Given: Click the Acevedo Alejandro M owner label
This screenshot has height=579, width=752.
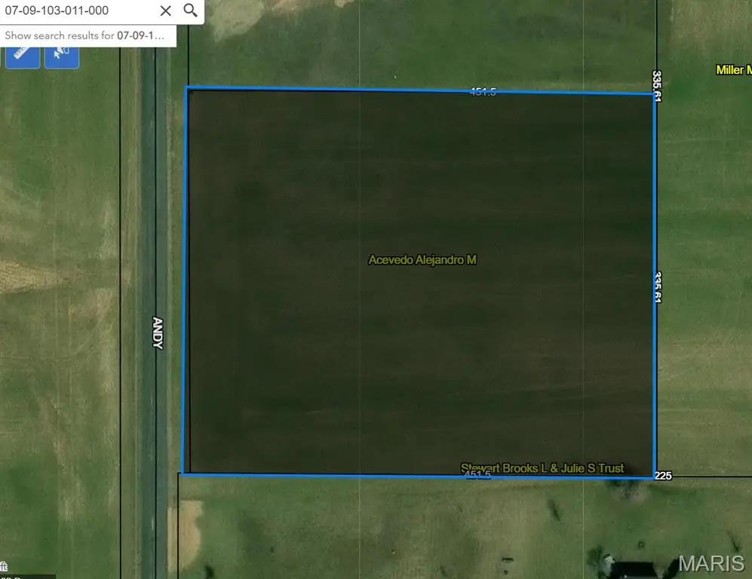Looking at the screenshot, I should point(422,260).
